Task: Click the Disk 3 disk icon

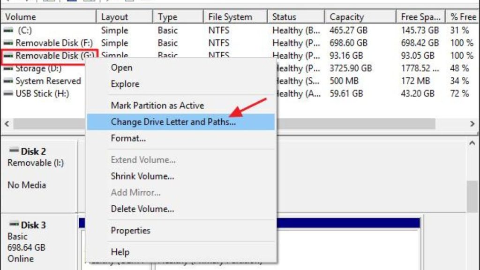Action: click(x=14, y=224)
